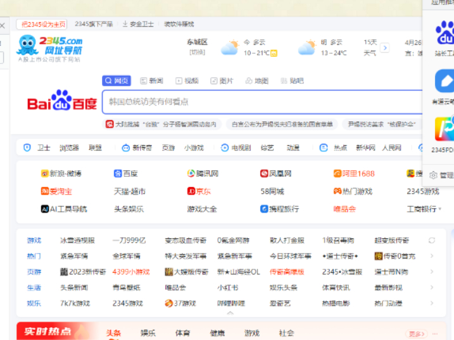The height and width of the screenshot is (340, 454).
Task: Click 更多 button in hot news bar
Action: (x=417, y=334)
